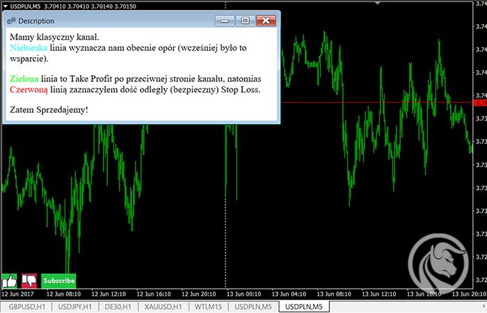Click the '12 Jun 20:10' time label
Screen dimensions: 487x313
198,294
